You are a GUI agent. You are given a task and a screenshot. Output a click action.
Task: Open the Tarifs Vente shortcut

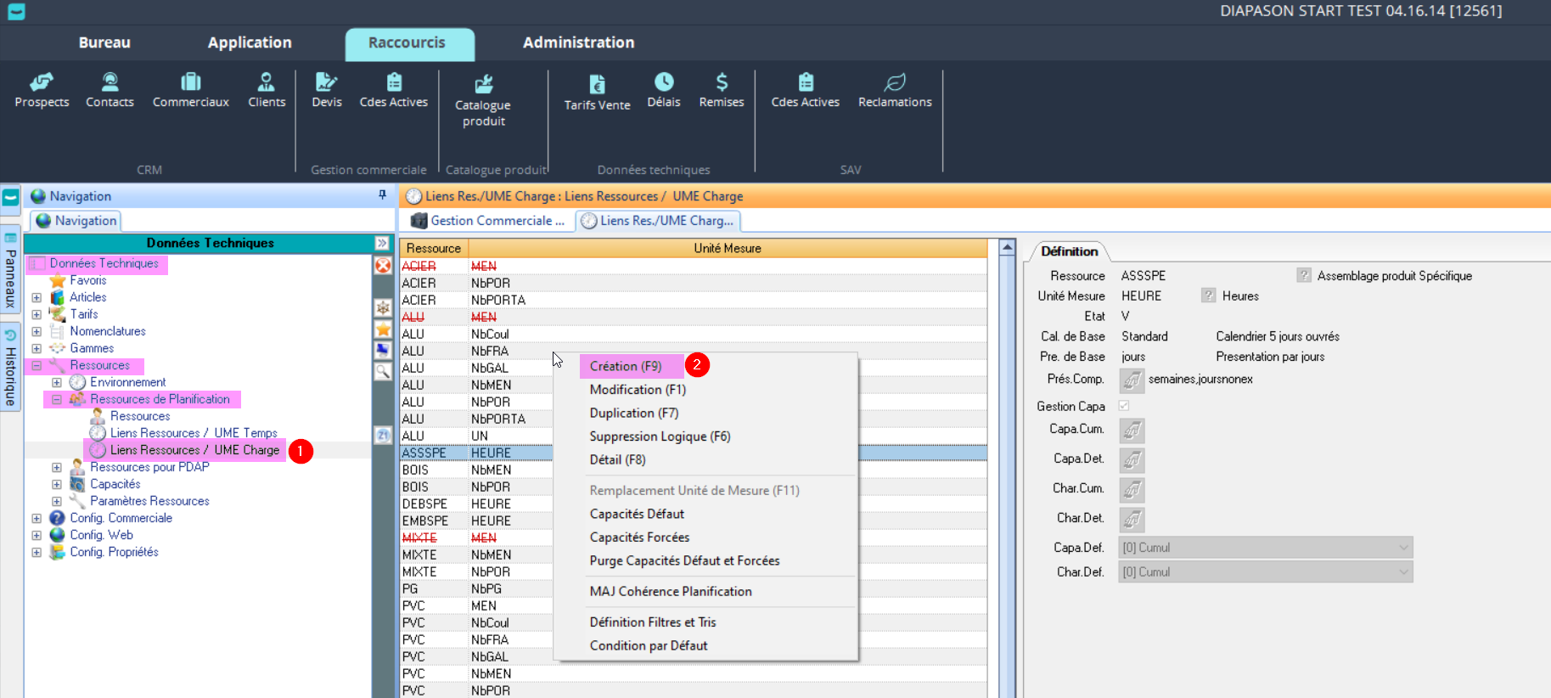(597, 93)
